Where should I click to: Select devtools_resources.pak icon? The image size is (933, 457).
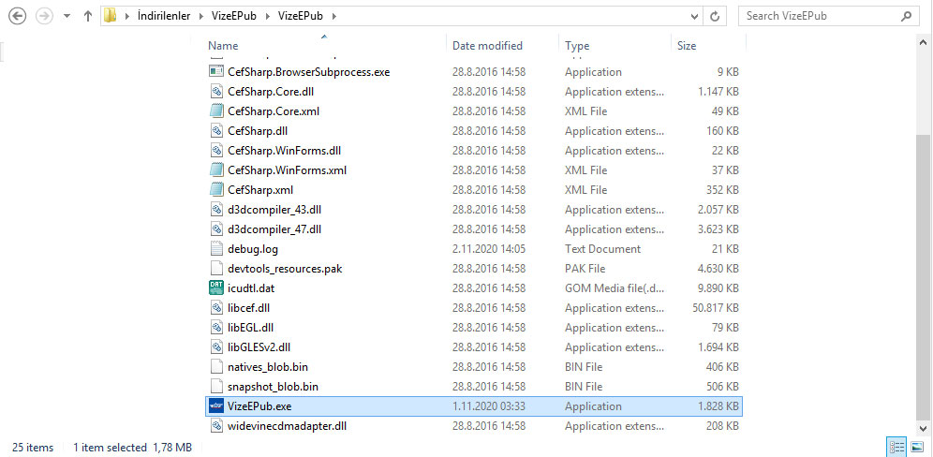216,268
